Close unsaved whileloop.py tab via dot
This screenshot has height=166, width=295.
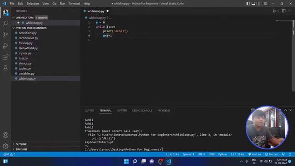[107, 11]
